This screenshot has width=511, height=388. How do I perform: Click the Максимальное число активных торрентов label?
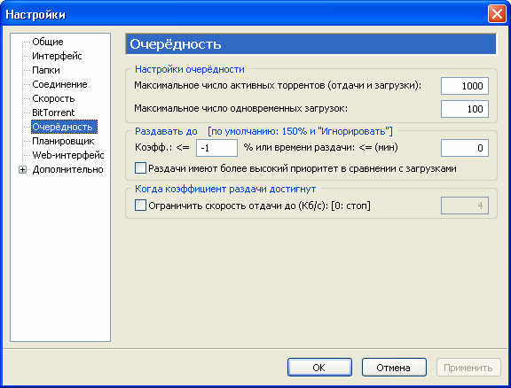tap(278, 86)
